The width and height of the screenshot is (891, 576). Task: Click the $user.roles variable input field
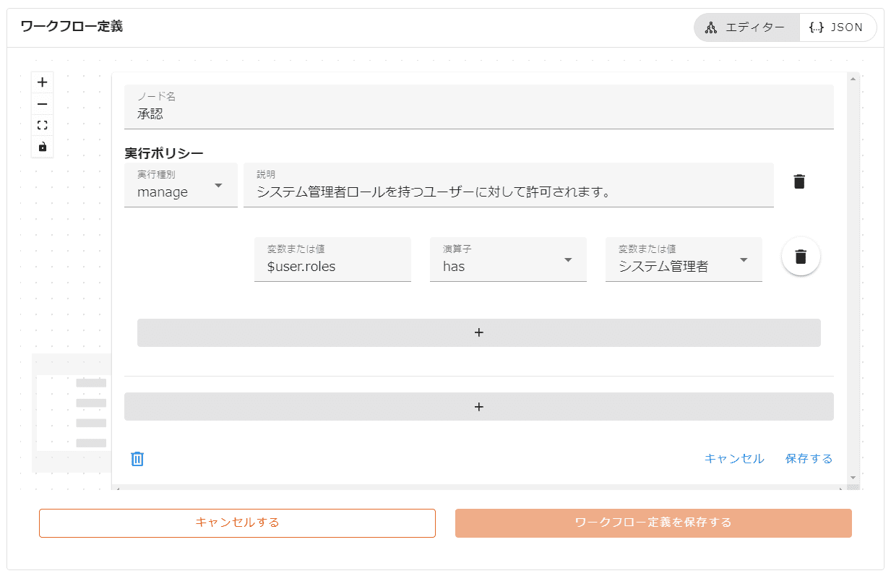(x=332, y=259)
